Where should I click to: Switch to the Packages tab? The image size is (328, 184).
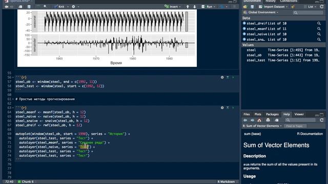click(272, 114)
